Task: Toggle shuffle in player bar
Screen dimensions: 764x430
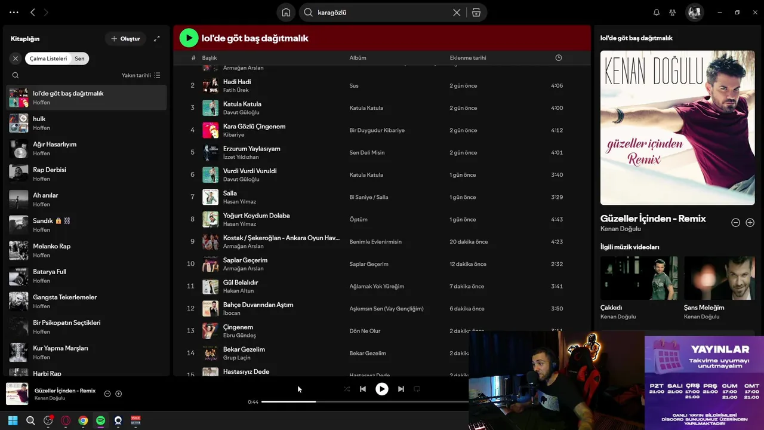Action: point(347,389)
